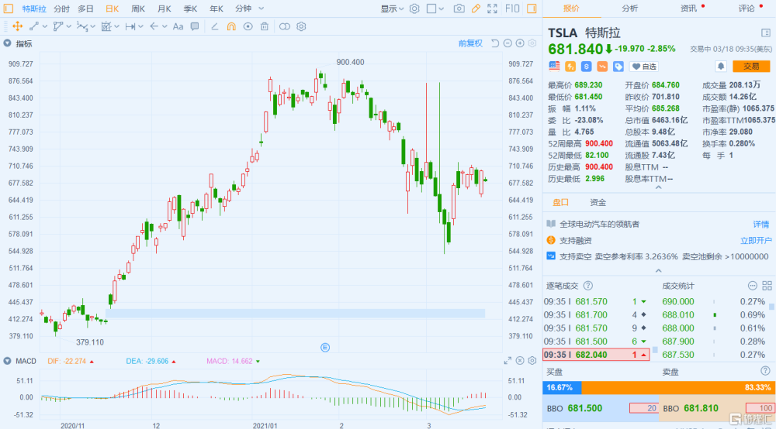776x429 pixels.
Task: Collapse the 指标 indicator panel
Action: (8, 43)
